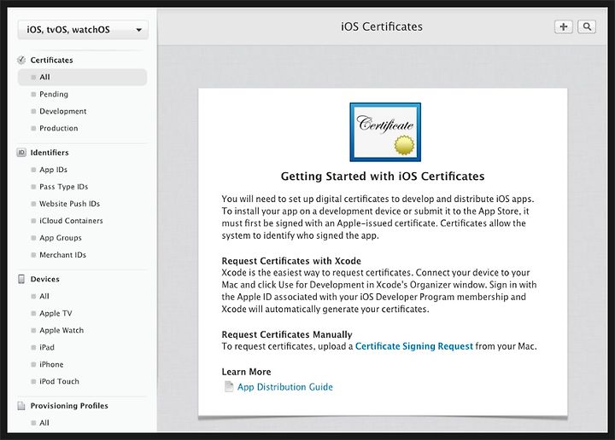615x440 pixels.
Task: Open iCloud Containers
Action: [71, 221]
